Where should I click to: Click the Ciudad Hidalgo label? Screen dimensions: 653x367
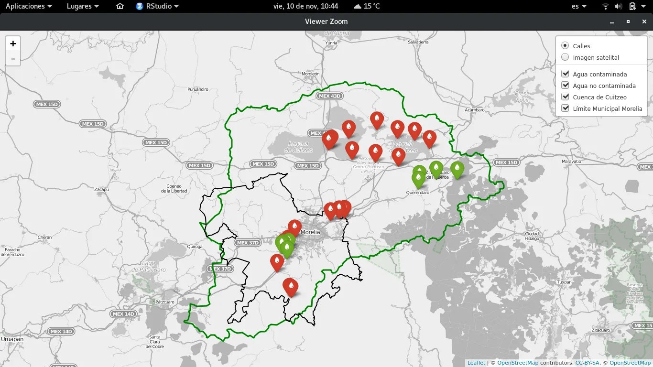point(532,236)
